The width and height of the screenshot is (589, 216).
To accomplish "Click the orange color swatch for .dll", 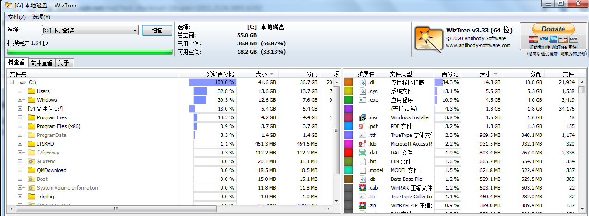I will 349,82.
